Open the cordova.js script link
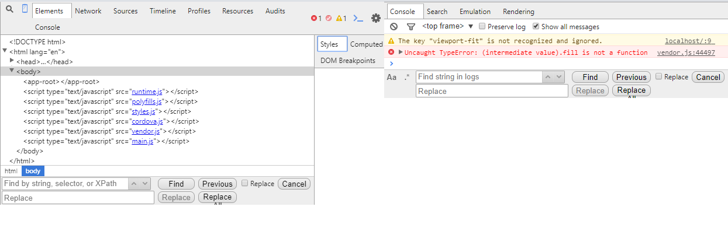The image size is (728, 252). pos(148,121)
